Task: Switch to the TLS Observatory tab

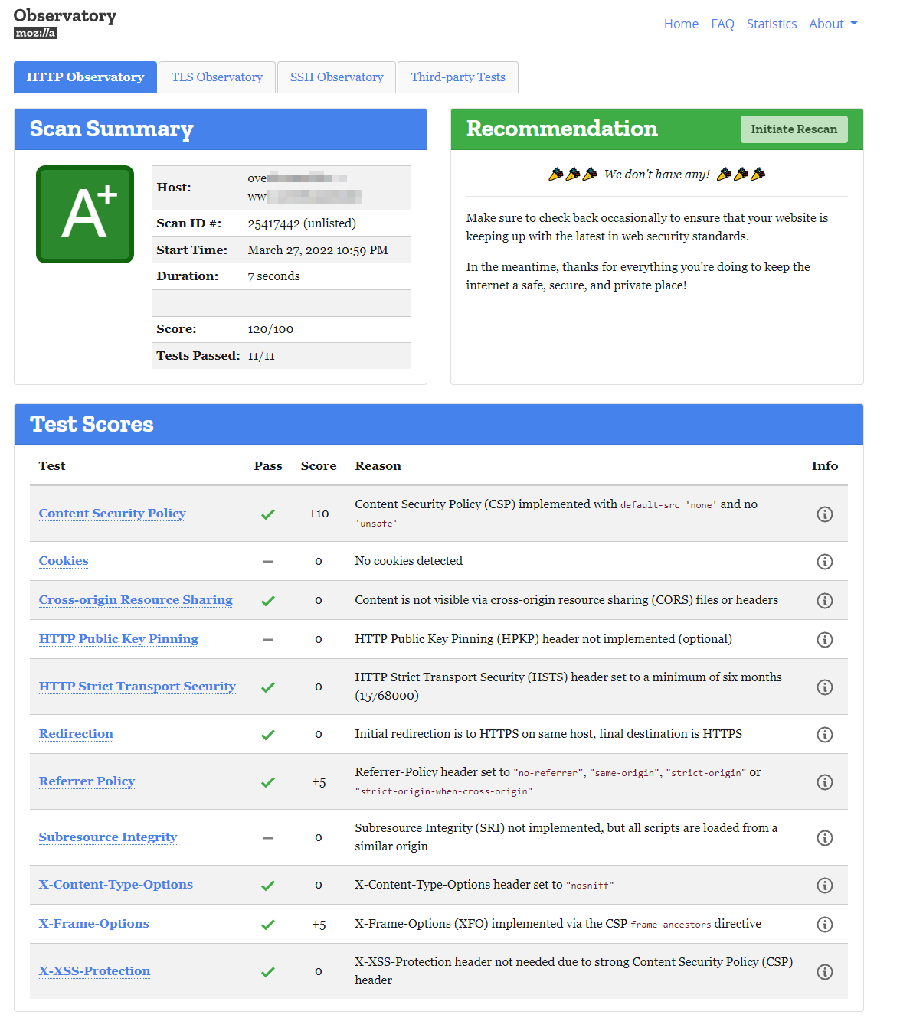Action: (217, 77)
